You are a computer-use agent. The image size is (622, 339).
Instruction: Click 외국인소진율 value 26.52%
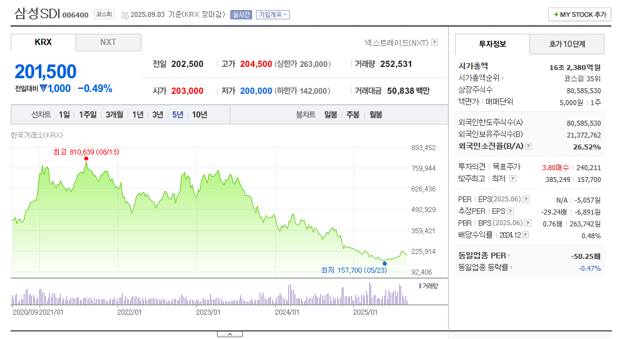point(587,147)
